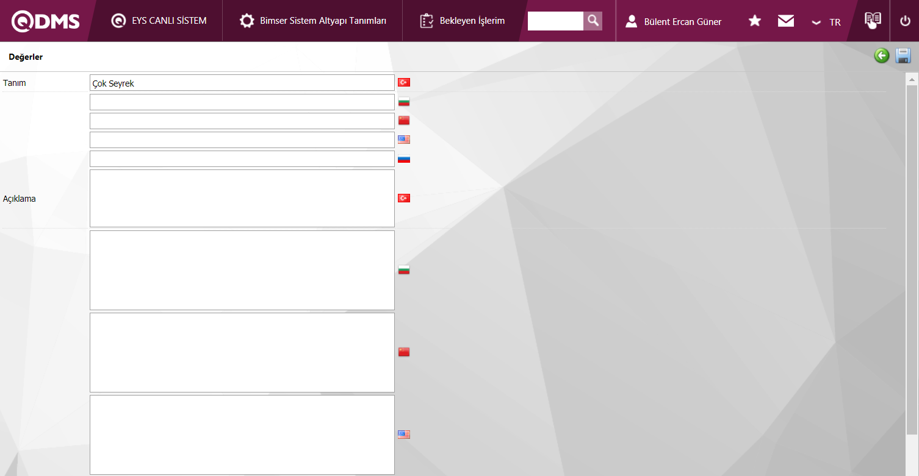Click the Değerler page heading

pos(26,57)
